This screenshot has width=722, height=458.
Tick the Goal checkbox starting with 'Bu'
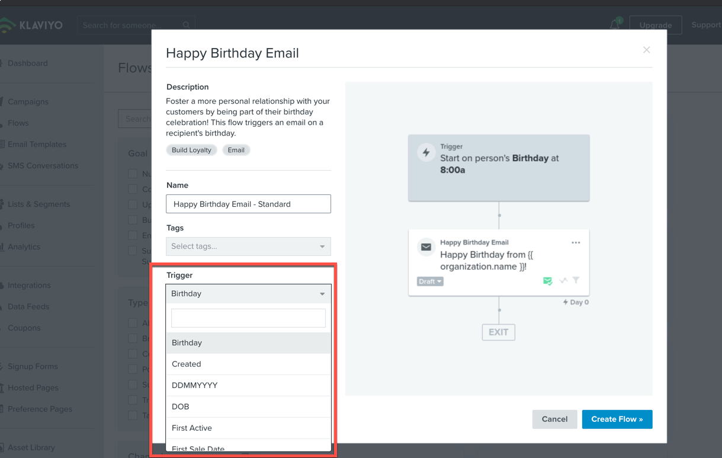tap(133, 220)
